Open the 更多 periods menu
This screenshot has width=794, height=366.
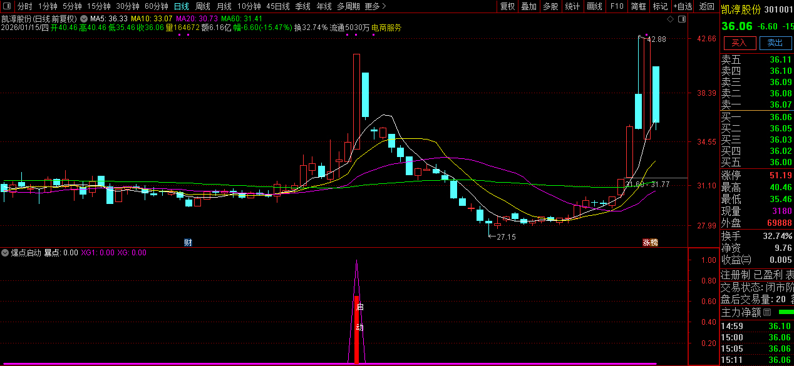[x=375, y=6]
